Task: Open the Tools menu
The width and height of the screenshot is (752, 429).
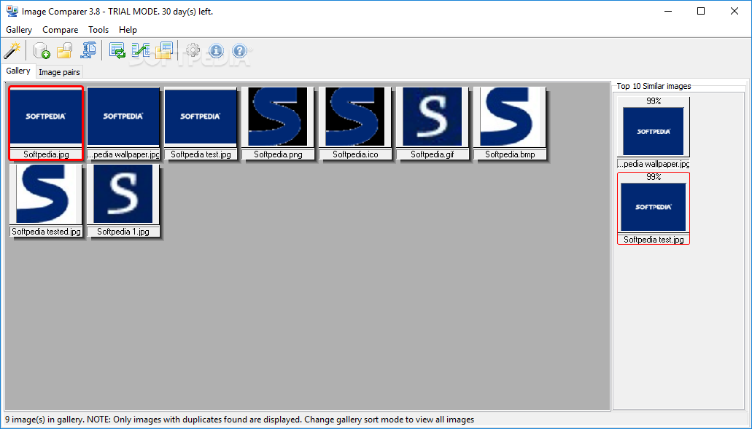Action: (98, 30)
